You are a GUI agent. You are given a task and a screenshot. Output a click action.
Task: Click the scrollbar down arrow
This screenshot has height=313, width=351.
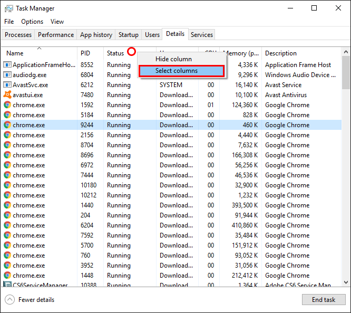(346, 282)
